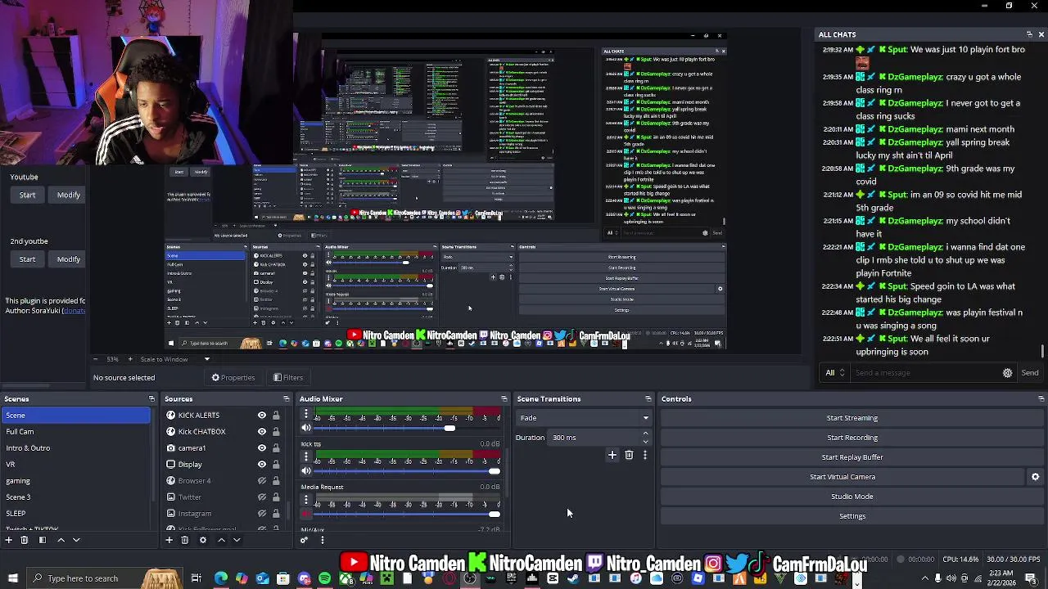Remove the selected source with the trash icon
Image resolution: width=1048 pixels, height=589 pixels.
(x=184, y=540)
